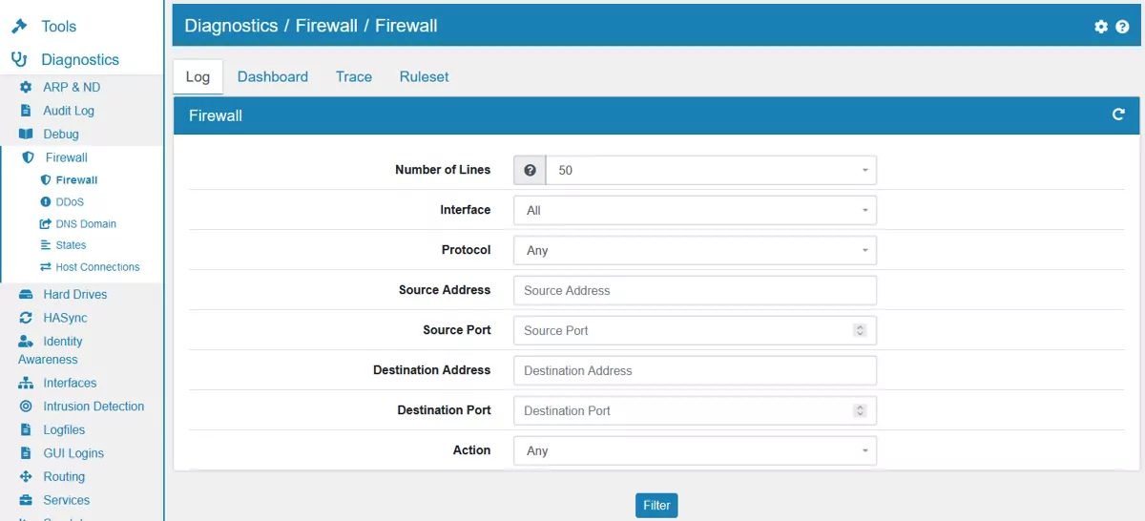1145x521 pixels.
Task: Open the Services page
Action: coord(66,500)
